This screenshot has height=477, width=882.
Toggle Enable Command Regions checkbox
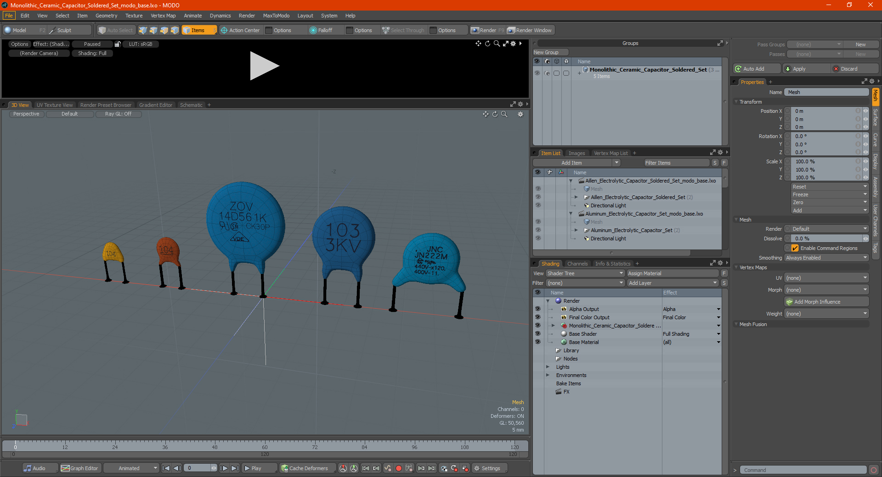795,248
